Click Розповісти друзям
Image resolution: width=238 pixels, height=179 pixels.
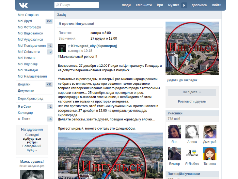pyautogui.click(x=192, y=101)
